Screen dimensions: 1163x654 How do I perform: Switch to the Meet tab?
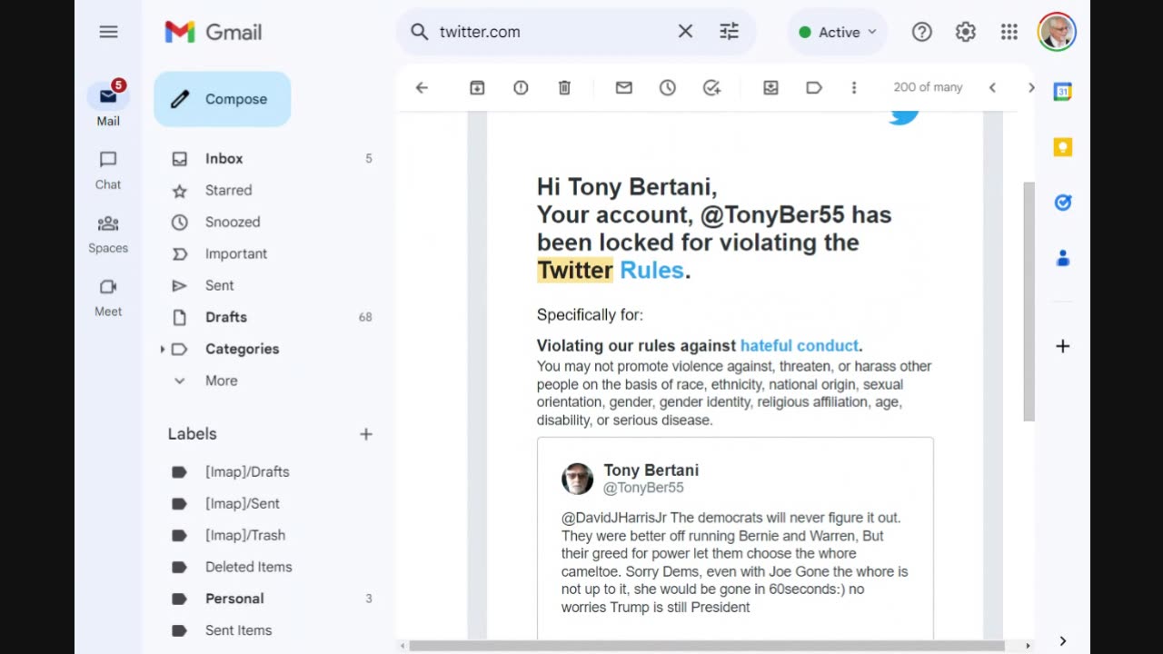(108, 297)
